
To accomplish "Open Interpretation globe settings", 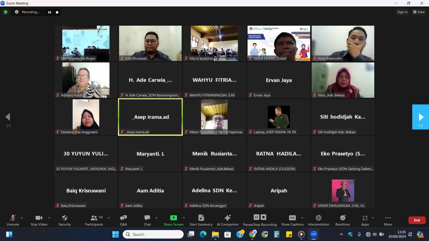I will point(319,220).
